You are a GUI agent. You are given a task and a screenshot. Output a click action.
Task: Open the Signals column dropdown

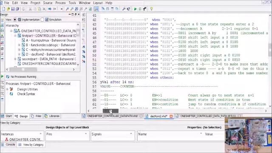click(131, 133)
